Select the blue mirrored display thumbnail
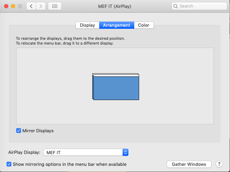 point(116,88)
